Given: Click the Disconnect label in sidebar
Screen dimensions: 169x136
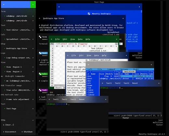Looking at the screenshot, I should [10, 132].
